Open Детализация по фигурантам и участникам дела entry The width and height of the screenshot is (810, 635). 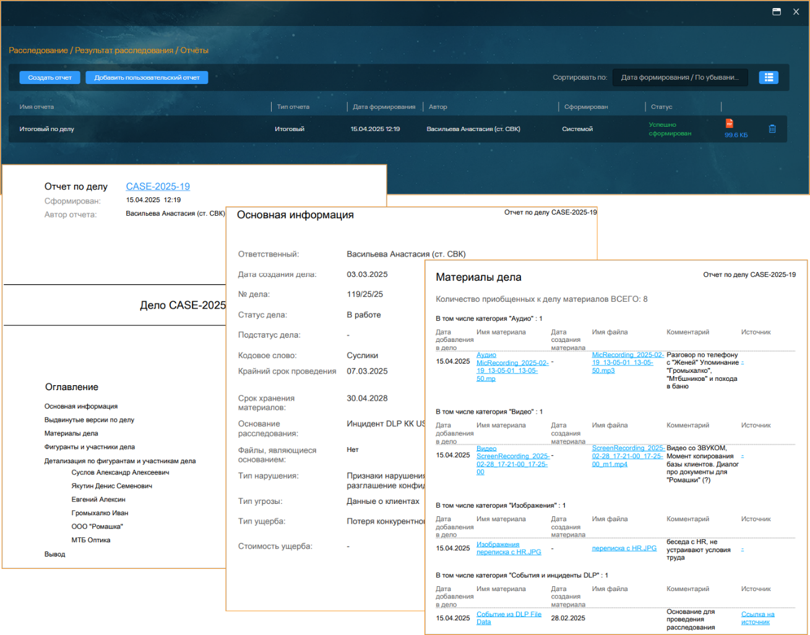(x=120, y=461)
